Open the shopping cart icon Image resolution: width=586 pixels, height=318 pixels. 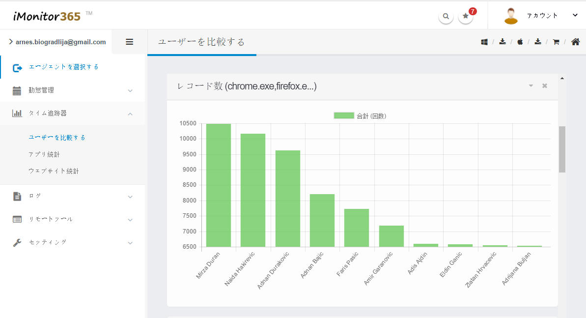pyautogui.click(x=556, y=42)
